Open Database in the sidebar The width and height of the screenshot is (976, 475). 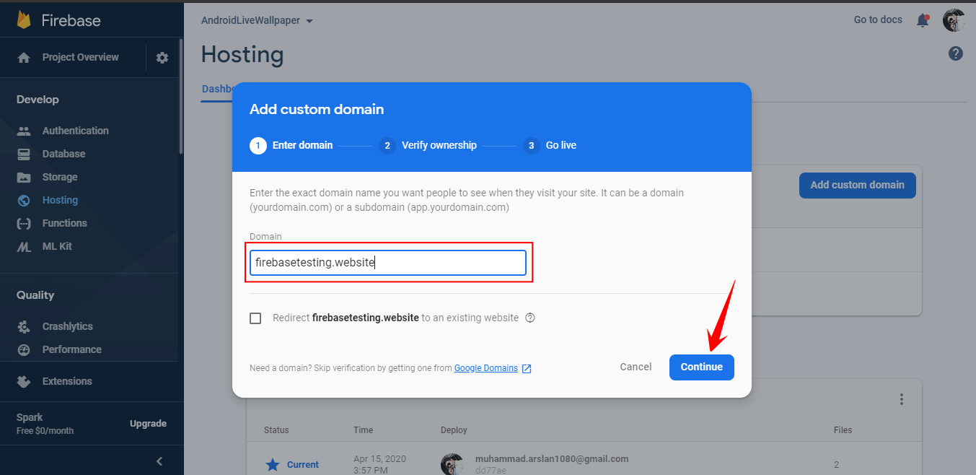click(63, 154)
